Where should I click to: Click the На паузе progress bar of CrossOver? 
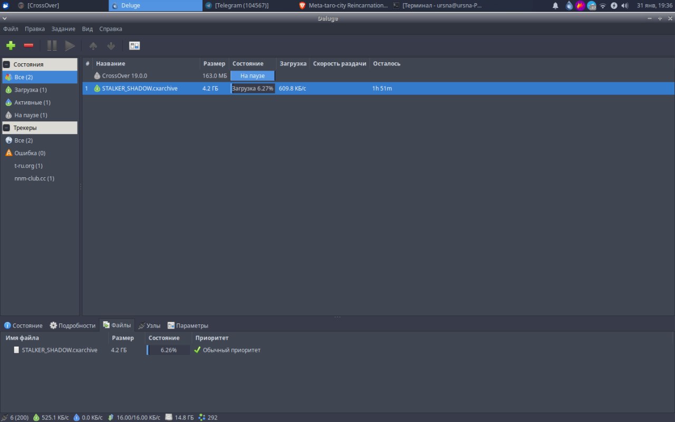coord(253,76)
